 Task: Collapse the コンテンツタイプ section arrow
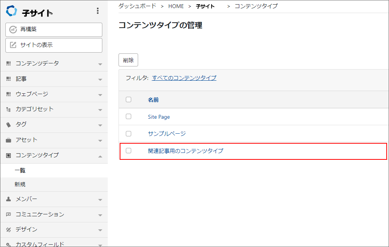pos(100,156)
